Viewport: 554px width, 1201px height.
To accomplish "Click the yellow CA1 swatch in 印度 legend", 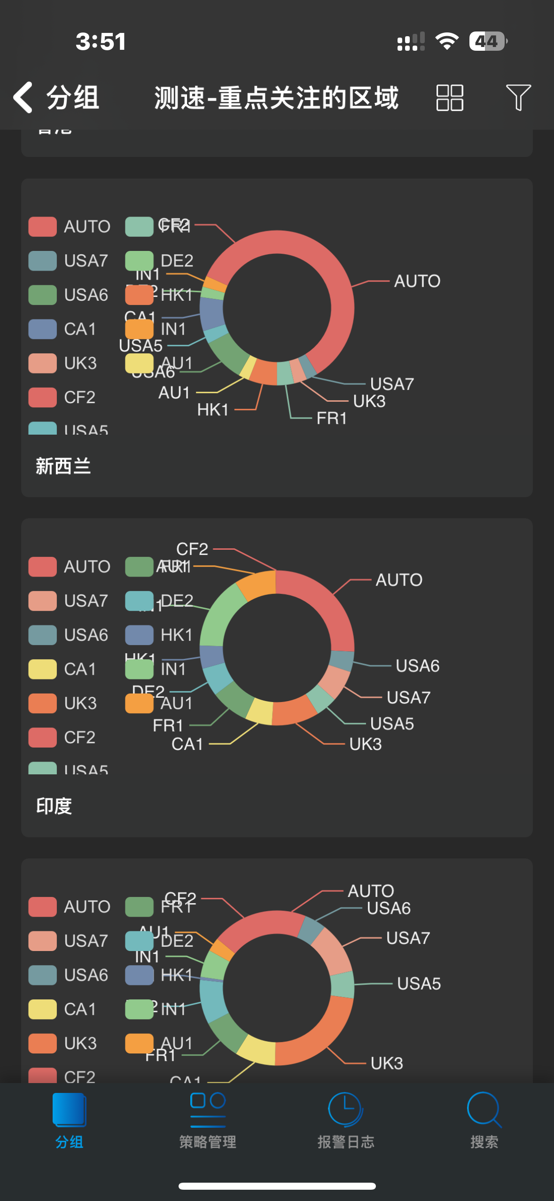I will click(43, 669).
